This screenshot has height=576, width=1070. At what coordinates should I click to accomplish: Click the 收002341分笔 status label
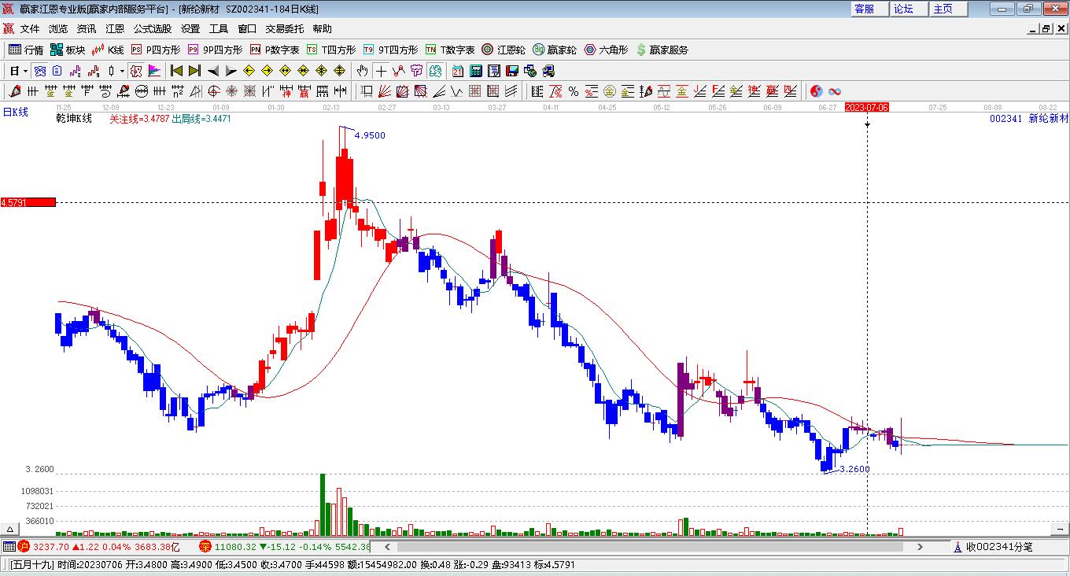tap(999, 546)
